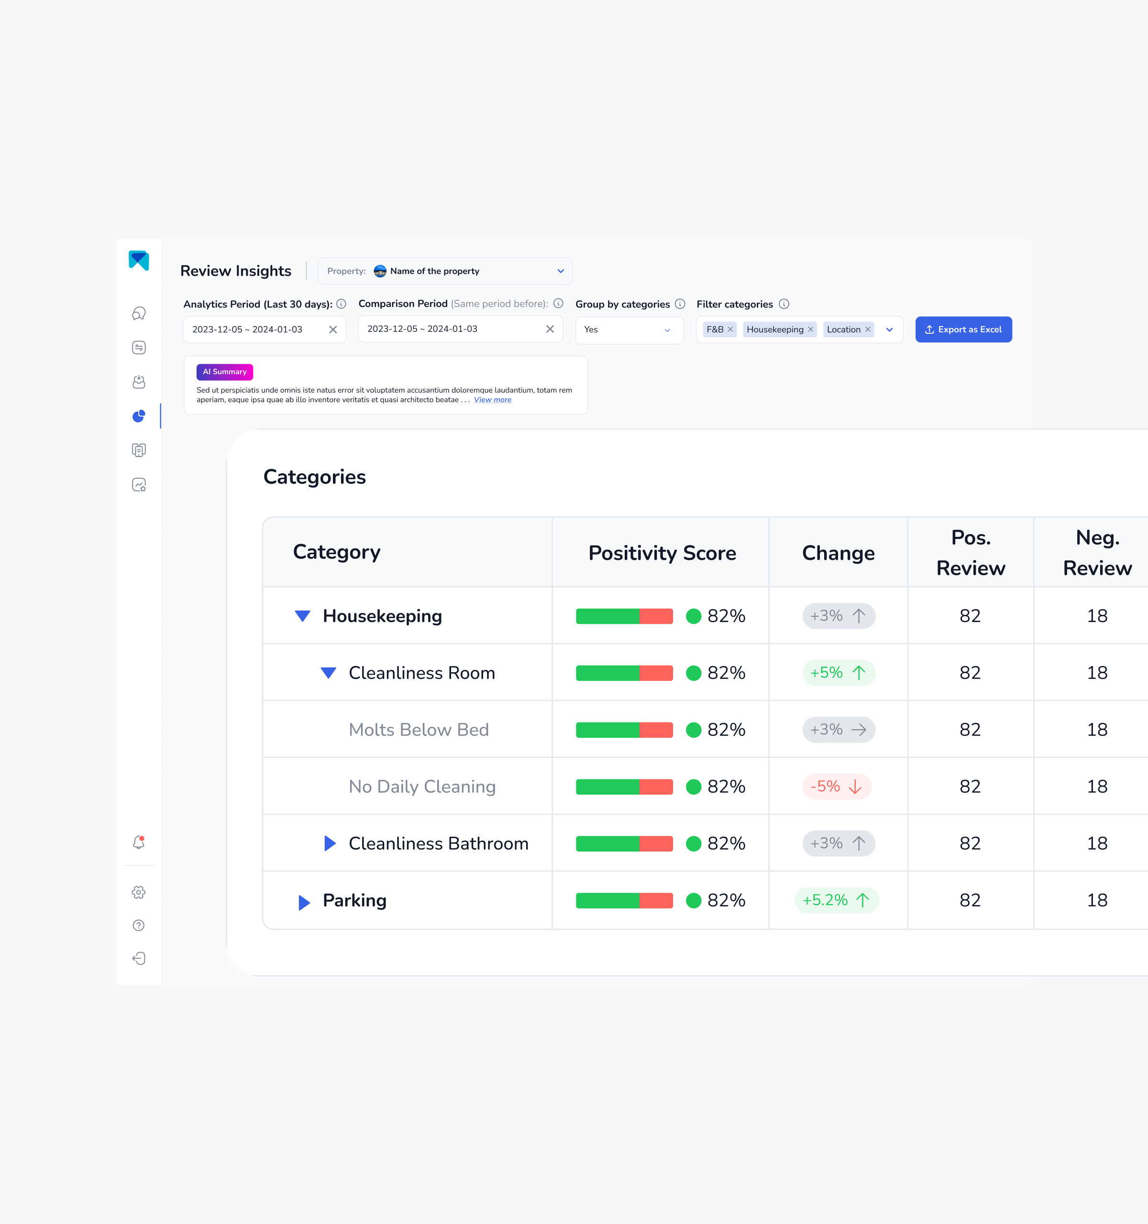Click the Review Insights page title
The height and width of the screenshot is (1224, 1148).
236,271
